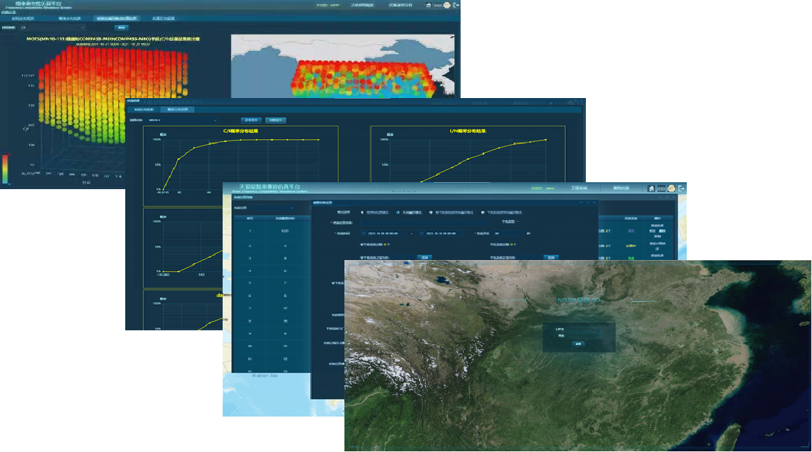Click the keyboard grid icon beside home icon

661,188
